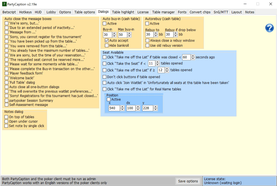Check 'Click Take the Seat if <' option
Screen dimensions: 277x186
[105, 63]
